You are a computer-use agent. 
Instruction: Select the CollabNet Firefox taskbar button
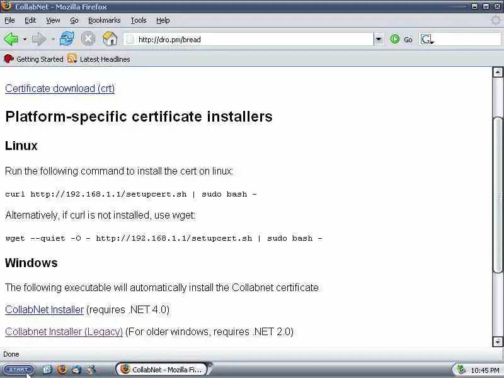(x=163, y=370)
